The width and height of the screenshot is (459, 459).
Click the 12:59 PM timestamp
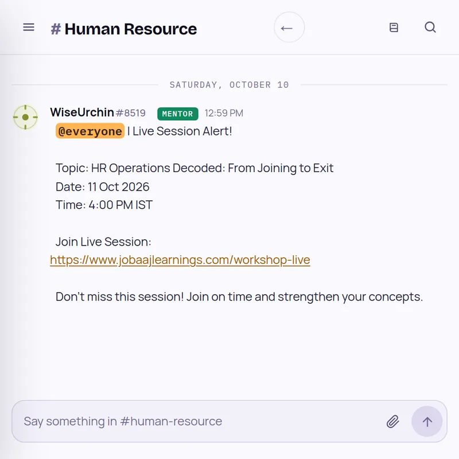click(224, 113)
